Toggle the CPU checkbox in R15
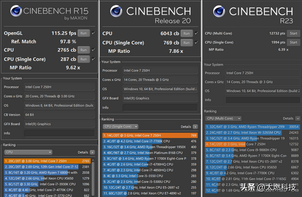This screenshot has width=302, height=197. pos(93,50)
